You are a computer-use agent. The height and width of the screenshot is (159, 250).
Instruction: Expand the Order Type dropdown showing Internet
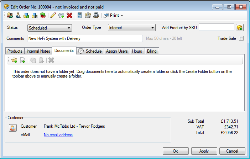pos(131,28)
